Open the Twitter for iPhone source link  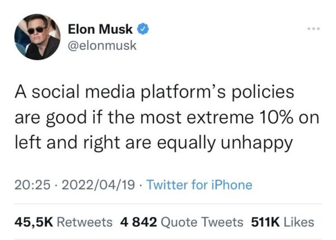199,184
